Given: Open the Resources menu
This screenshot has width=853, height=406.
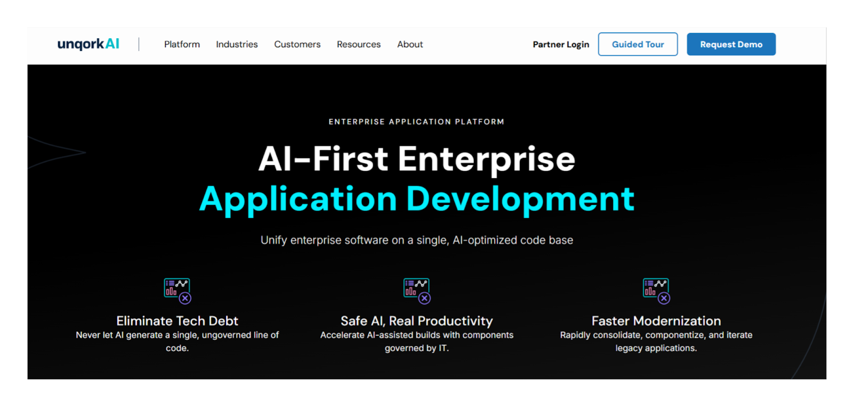Looking at the screenshot, I should (359, 44).
